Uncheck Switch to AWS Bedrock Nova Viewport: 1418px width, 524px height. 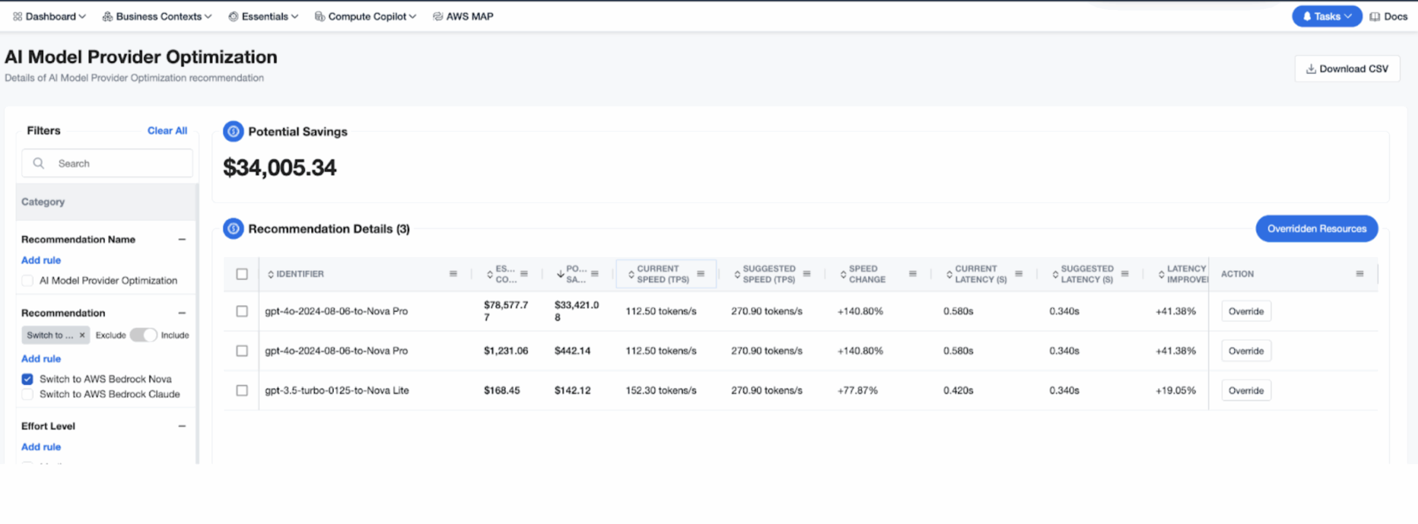pyautogui.click(x=27, y=379)
